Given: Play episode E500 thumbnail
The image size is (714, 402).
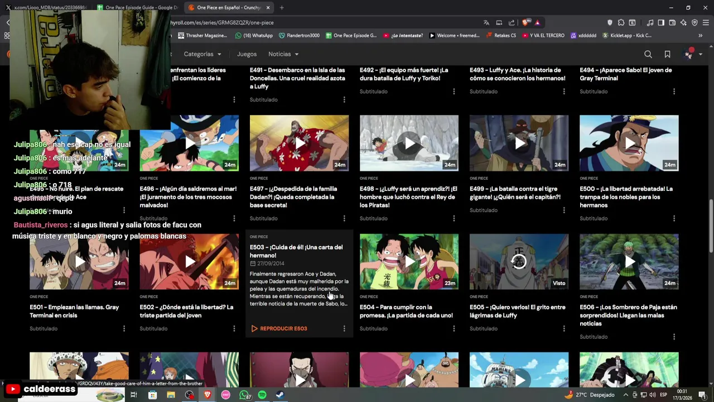Looking at the screenshot, I should pyautogui.click(x=629, y=143).
